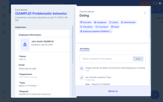Click the John Smith employee record icon

coord(25,45)
